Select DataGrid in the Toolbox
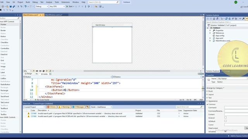Viewport: 248px width, 139px height. (x=4, y=54)
